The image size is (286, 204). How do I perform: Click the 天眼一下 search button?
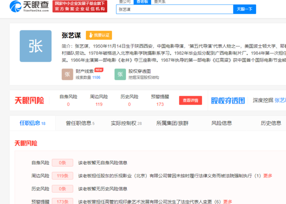(x=244, y=9)
